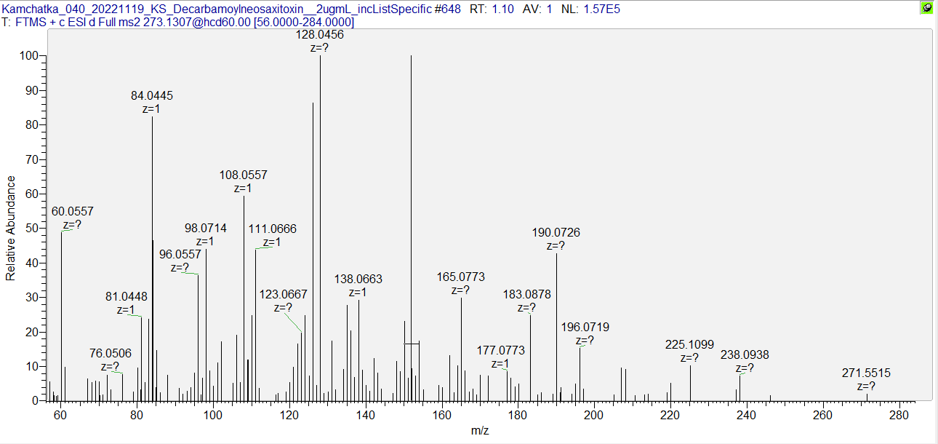Viewport: 938px width, 444px height.
Task: Click the 81.0448 peak label
Action: [127, 297]
